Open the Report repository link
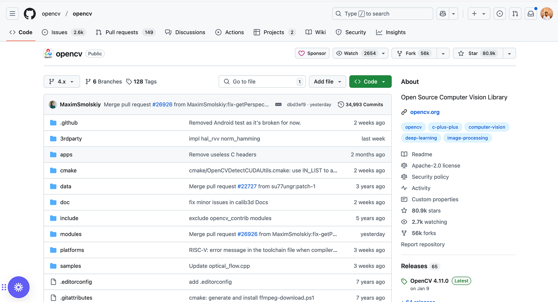 [423, 245]
